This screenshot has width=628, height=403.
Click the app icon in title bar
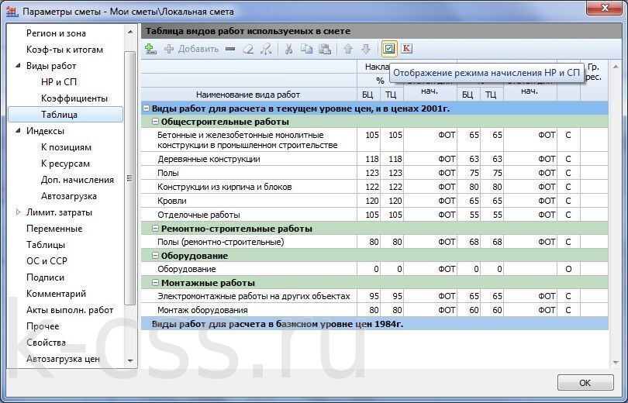point(12,11)
